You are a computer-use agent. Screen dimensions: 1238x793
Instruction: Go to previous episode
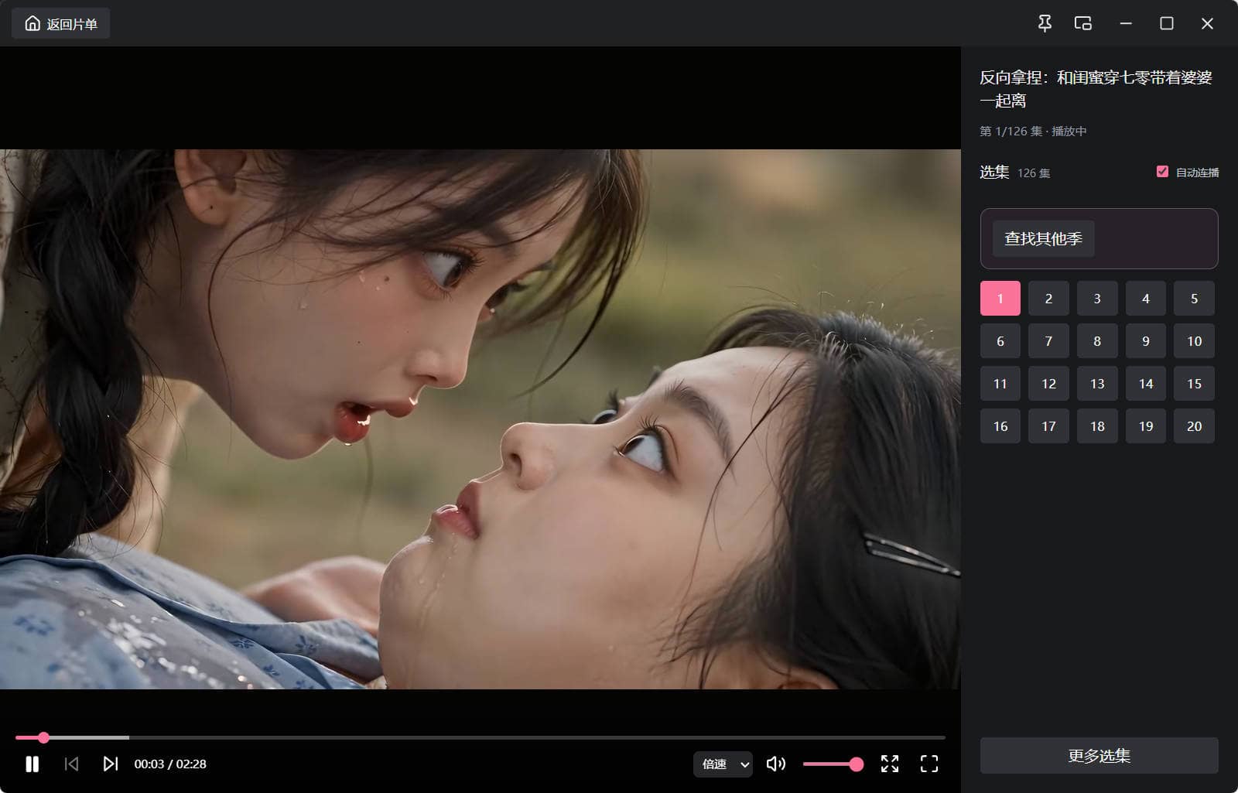pyautogui.click(x=71, y=764)
